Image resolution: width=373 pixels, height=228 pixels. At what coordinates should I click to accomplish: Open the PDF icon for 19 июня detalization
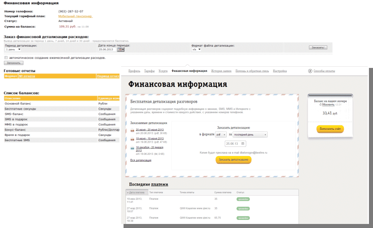132,139
